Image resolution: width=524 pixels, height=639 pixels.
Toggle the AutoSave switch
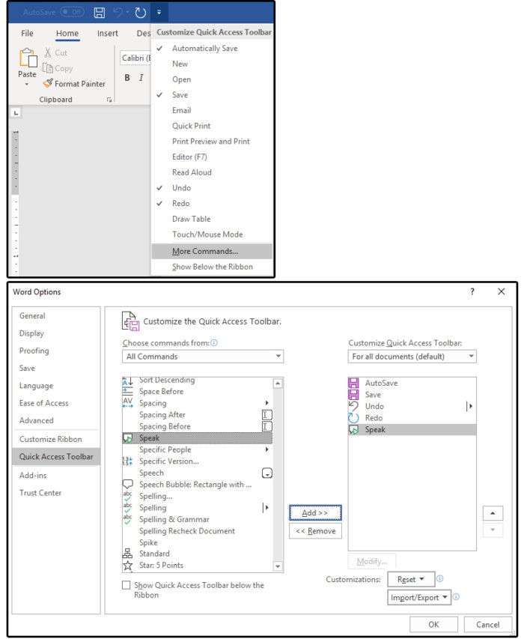tap(72, 12)
